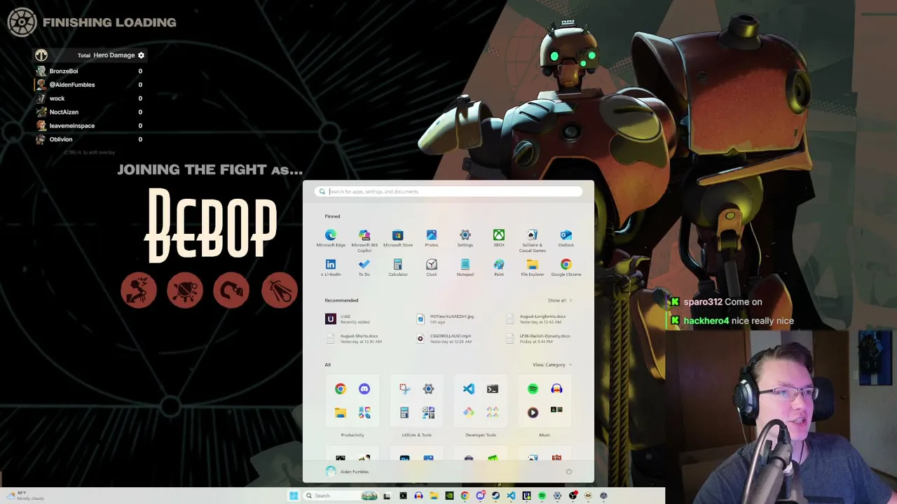Open Visual Studio Code in Developer Tools
The width and height of the screenshot is (897, 504).
coord(469,389)
